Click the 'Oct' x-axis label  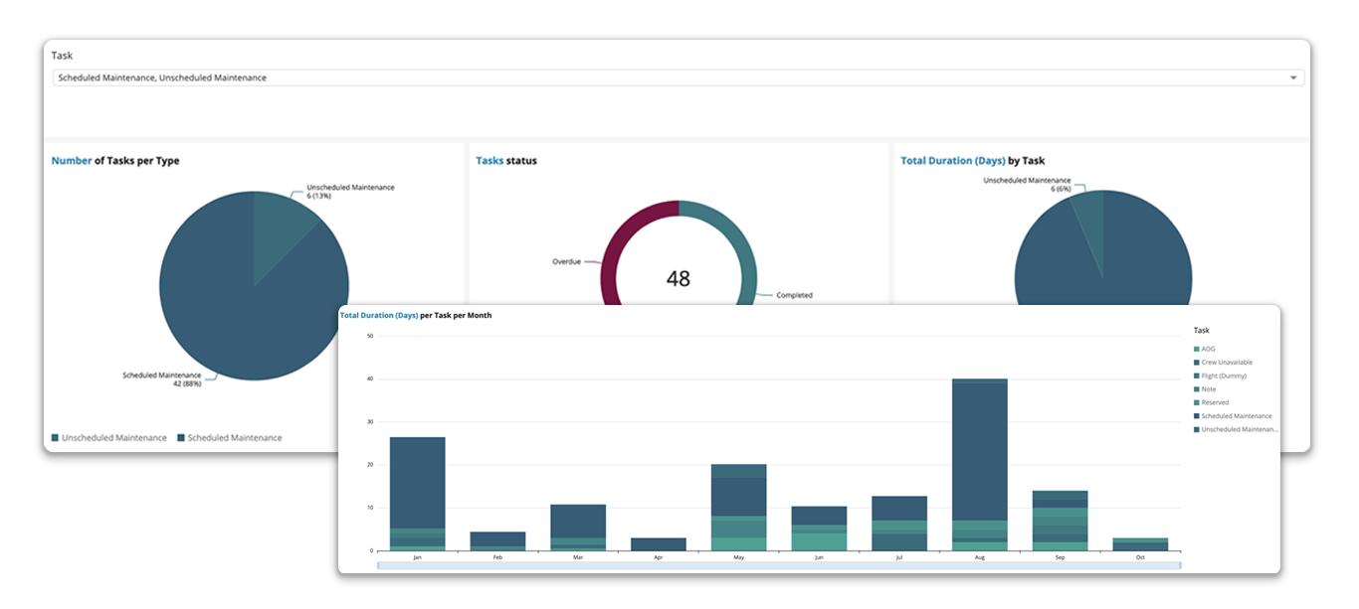pos(1140,558)
